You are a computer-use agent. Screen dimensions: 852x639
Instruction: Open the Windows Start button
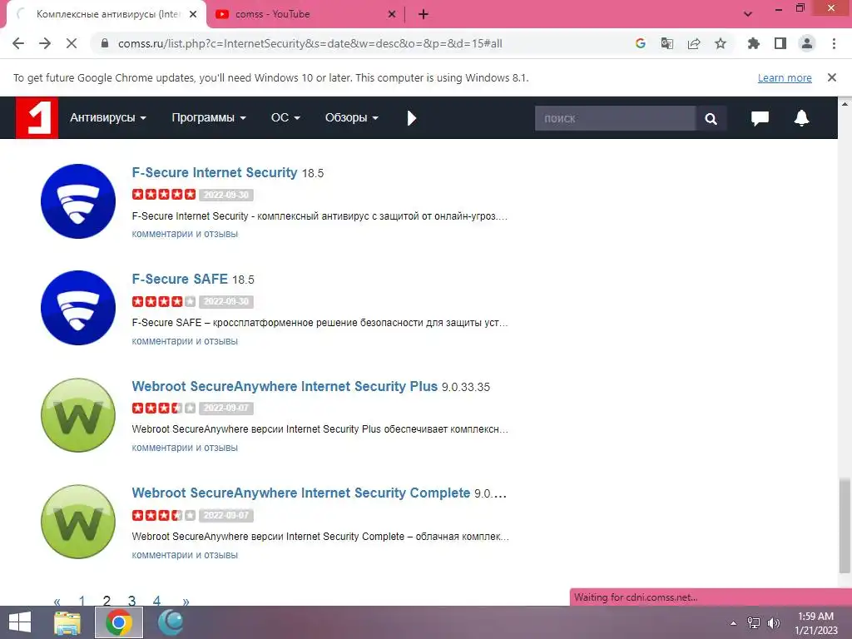tap(20, 622)
